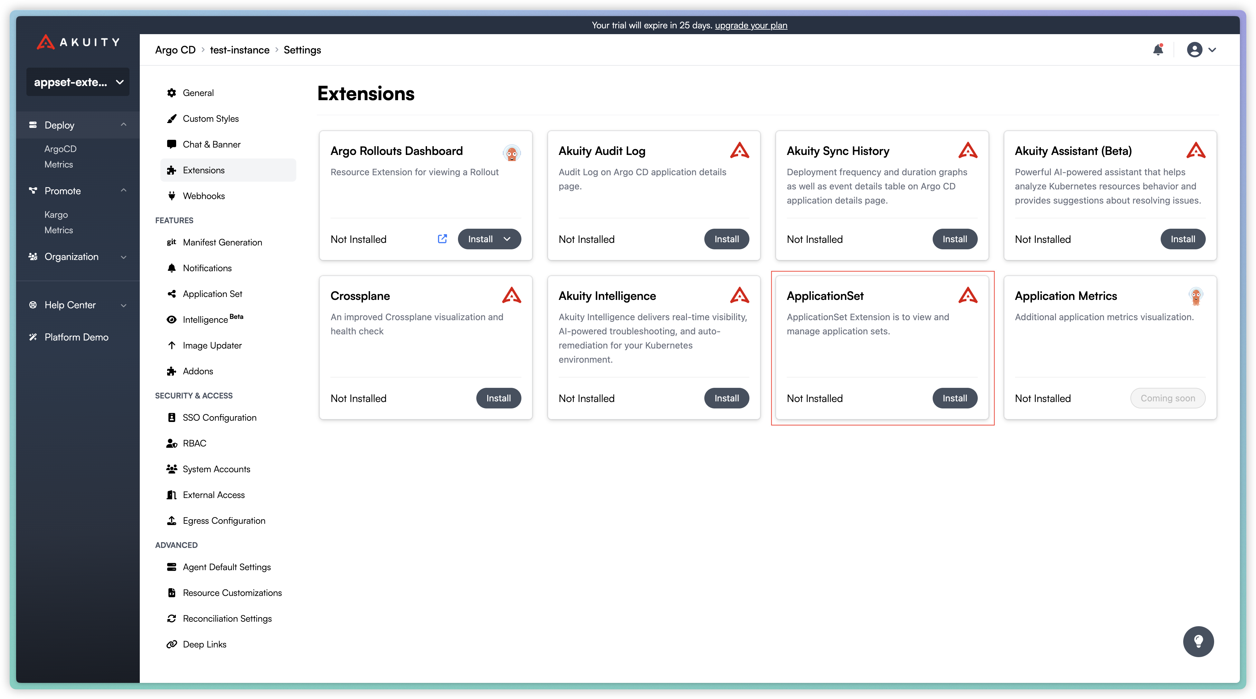
Task: Click the Help Center lifebuoy icon
Action: coord(33,305)
